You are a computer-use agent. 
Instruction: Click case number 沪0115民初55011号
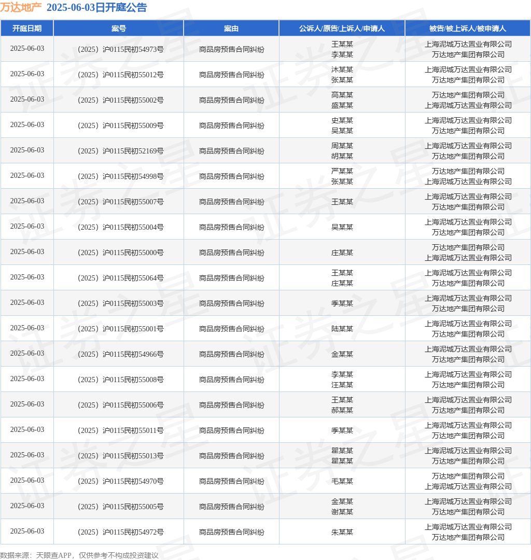[121, 430]
